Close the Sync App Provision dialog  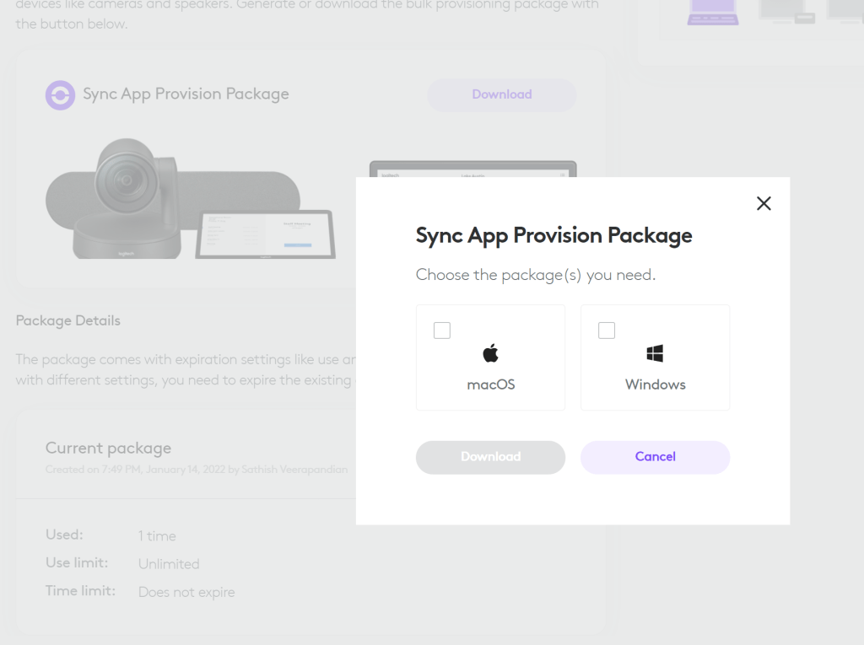[764, 203]
